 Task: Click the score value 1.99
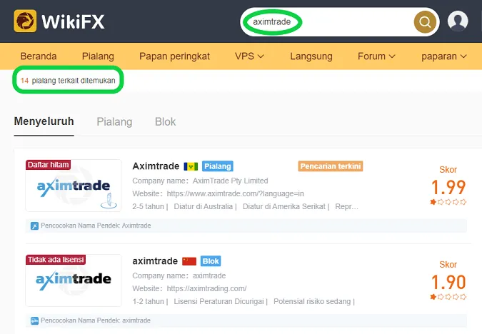(x=448, y=187)
